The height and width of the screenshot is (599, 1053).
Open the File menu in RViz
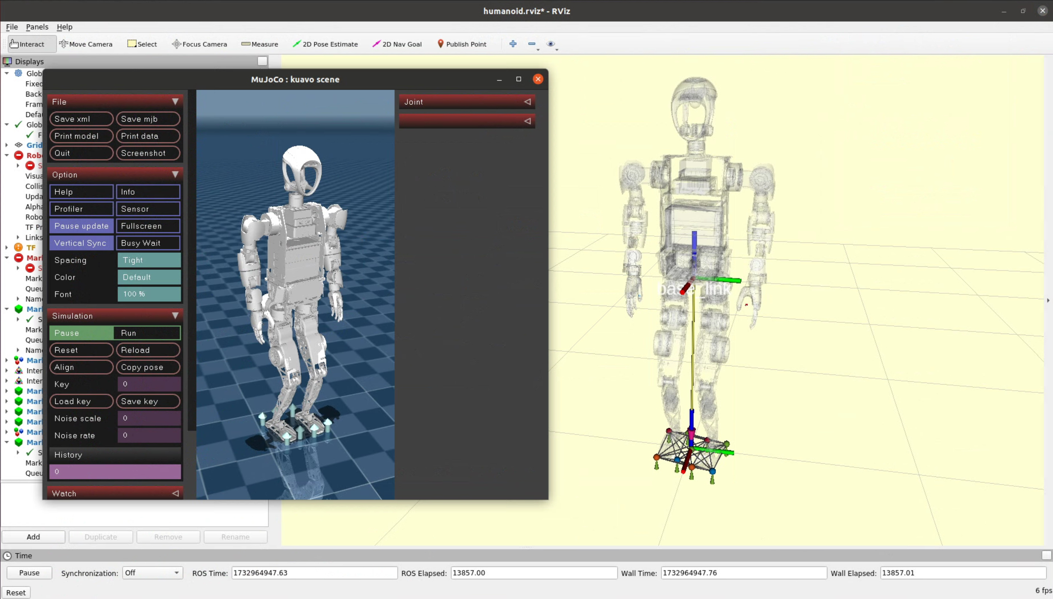coord(12,27)
